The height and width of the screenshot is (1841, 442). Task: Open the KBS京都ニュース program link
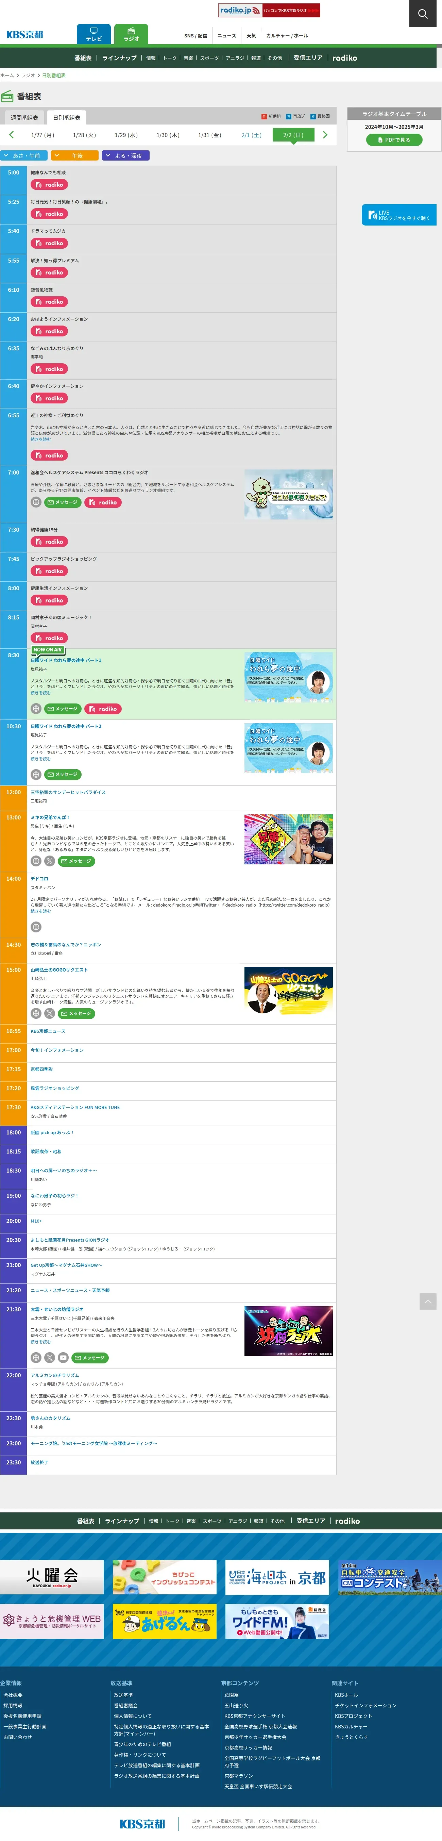(48, 1031)
